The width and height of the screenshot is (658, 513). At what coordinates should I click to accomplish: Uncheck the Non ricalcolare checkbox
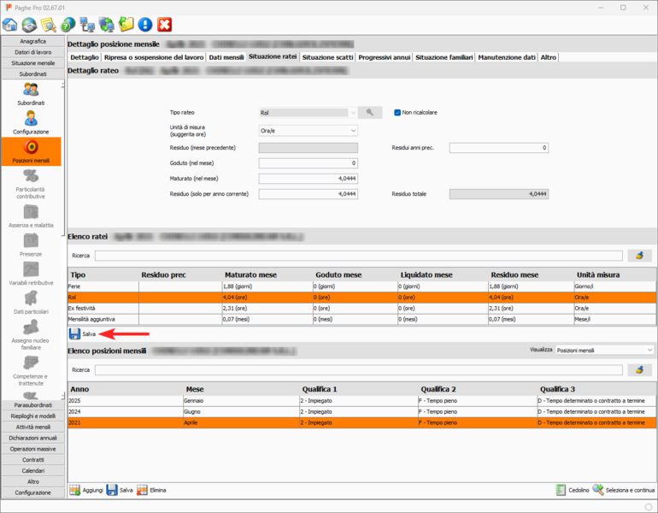(397, 112)
